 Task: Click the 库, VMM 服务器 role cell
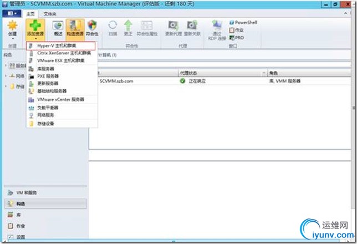coord(285,81)
